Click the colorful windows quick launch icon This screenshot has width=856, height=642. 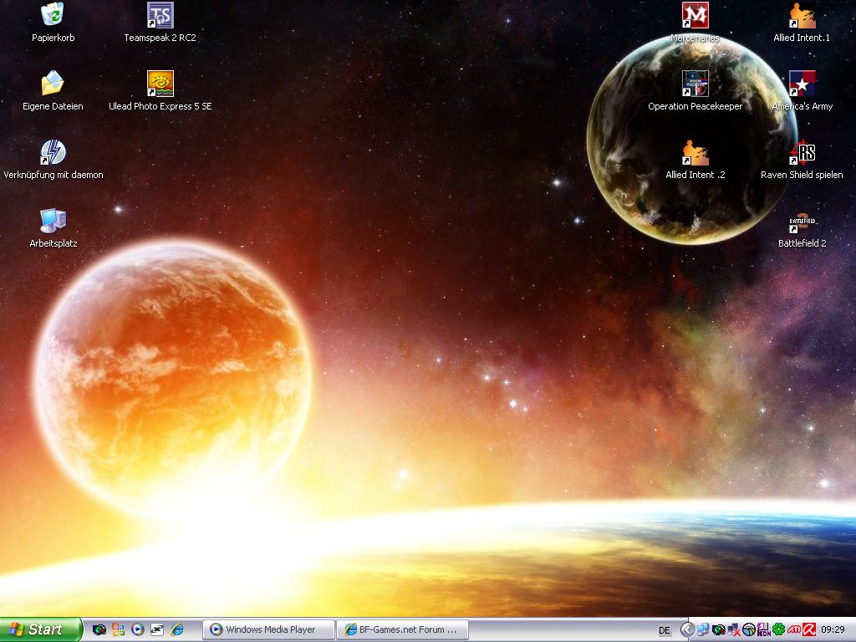point(118,629)
